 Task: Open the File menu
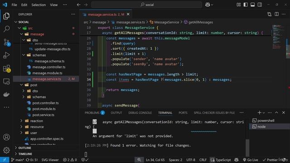[14, 5]
